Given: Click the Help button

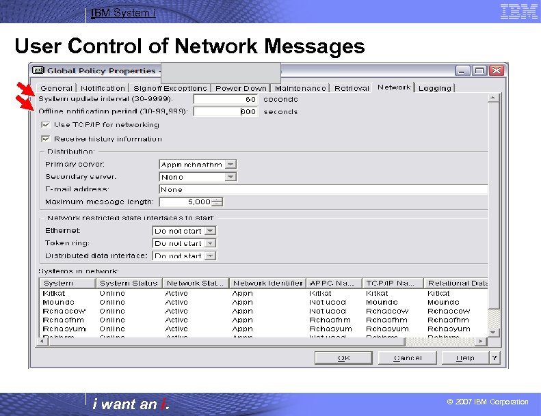Looking at the screenshot, I should (x=465, y=358).
